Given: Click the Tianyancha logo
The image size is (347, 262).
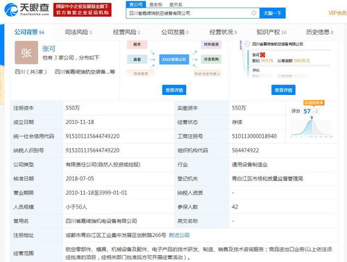Looking at the screenshot, I should 27,10.
